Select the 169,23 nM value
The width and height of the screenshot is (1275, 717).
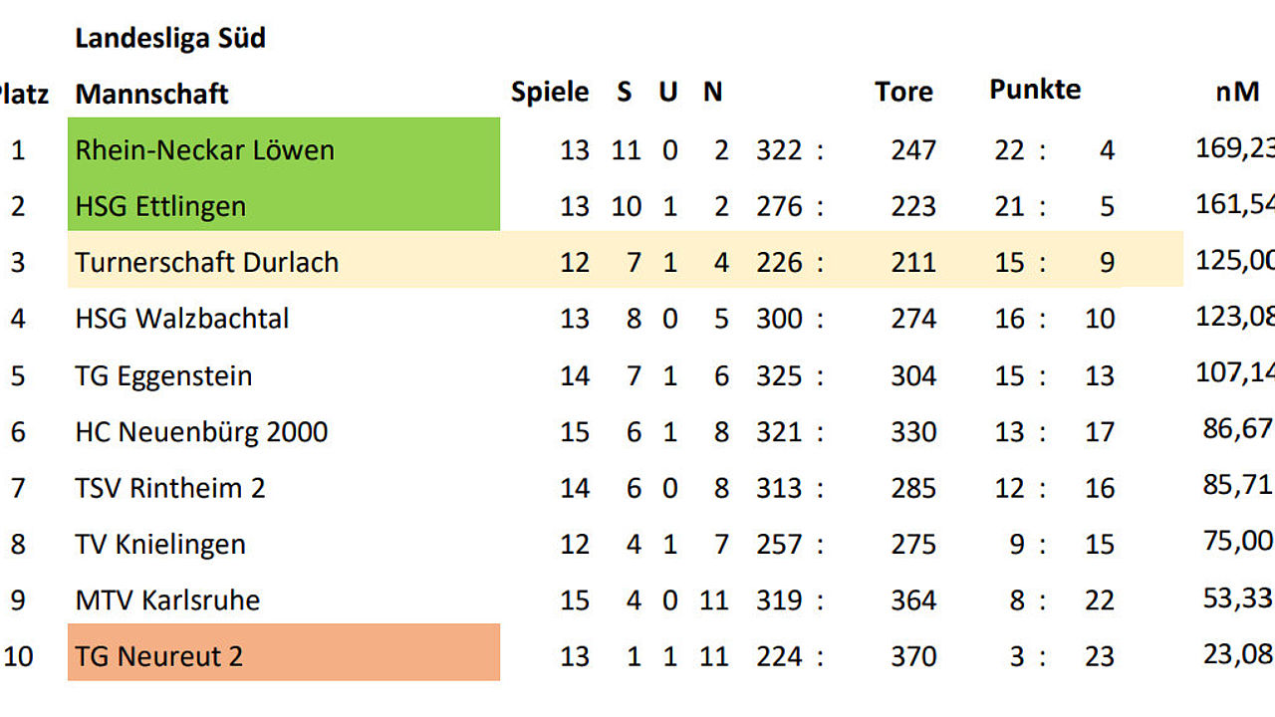[x=1235, y=148]
